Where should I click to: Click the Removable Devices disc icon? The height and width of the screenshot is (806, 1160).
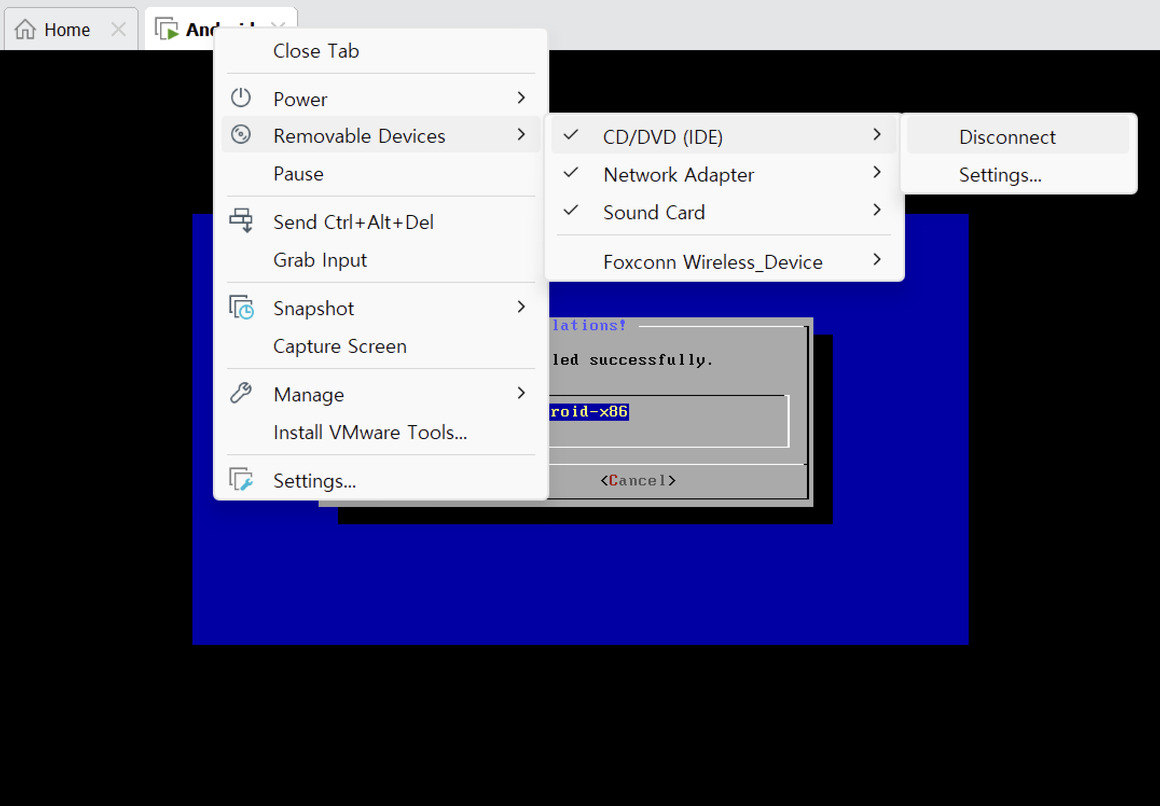(241, 135)
